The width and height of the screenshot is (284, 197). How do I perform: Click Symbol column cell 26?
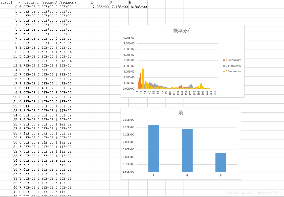(x=9, y=124)
